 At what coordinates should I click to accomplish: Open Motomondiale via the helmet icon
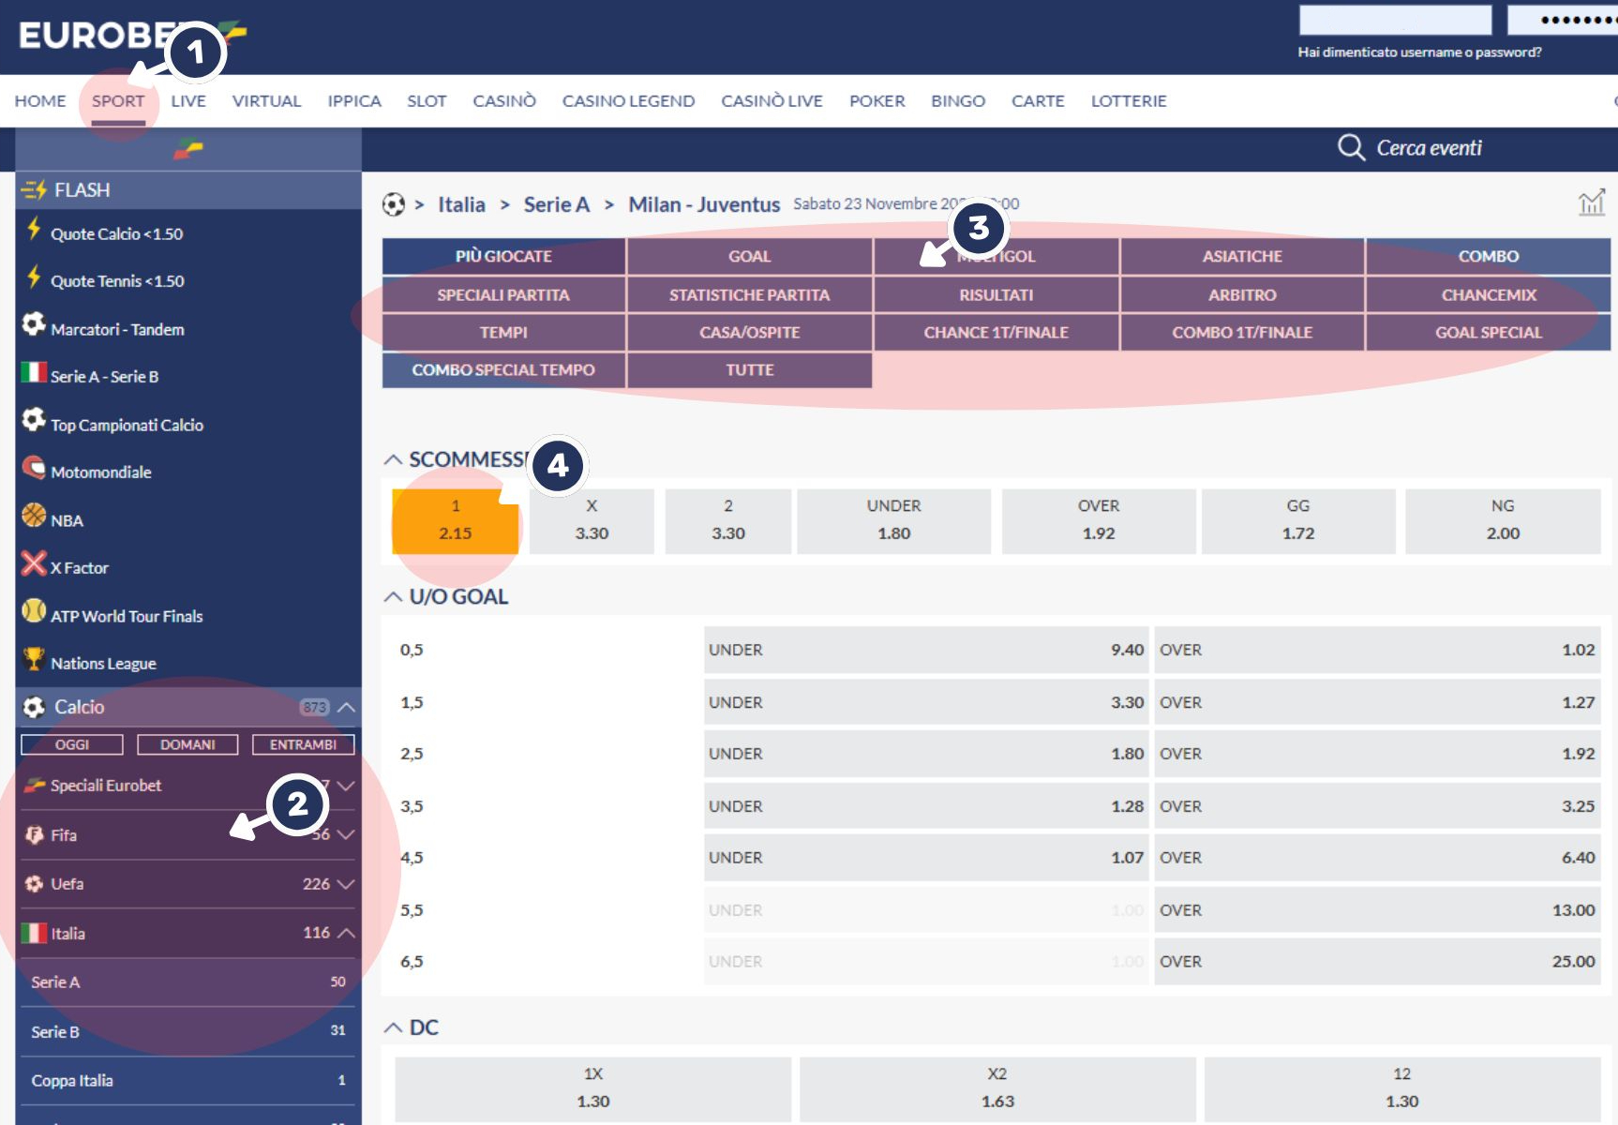coord(33,472)
